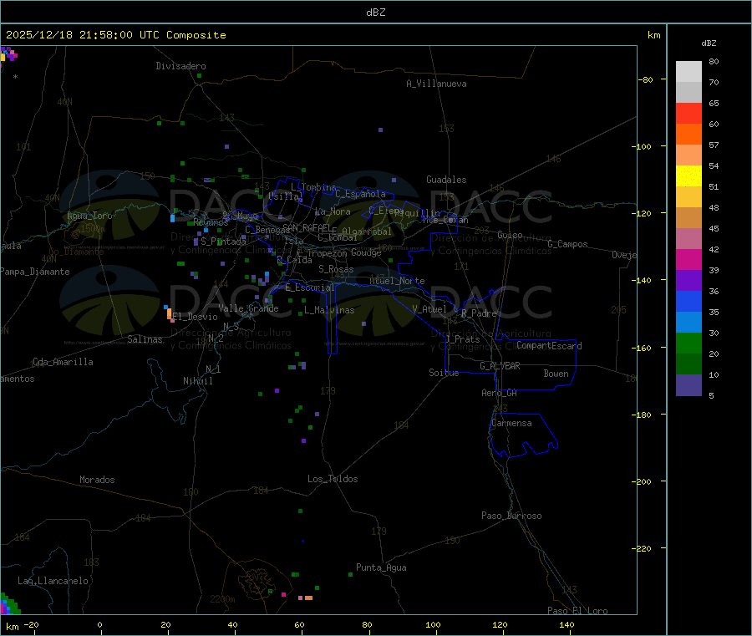Click the Paso_Barroso label
The height and width of the screenshot is (636, 752).
(x=511, y=516)
